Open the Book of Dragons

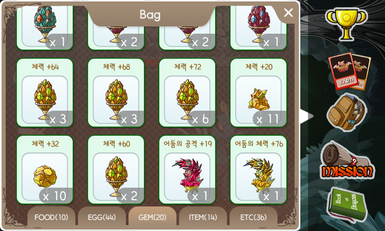[x=346, y=204]
